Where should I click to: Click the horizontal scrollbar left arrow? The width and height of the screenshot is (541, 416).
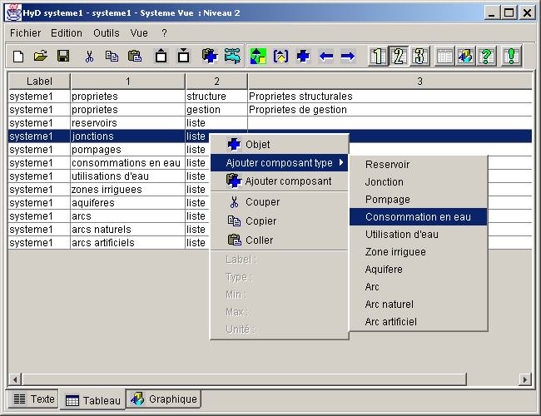coord(15,379)
